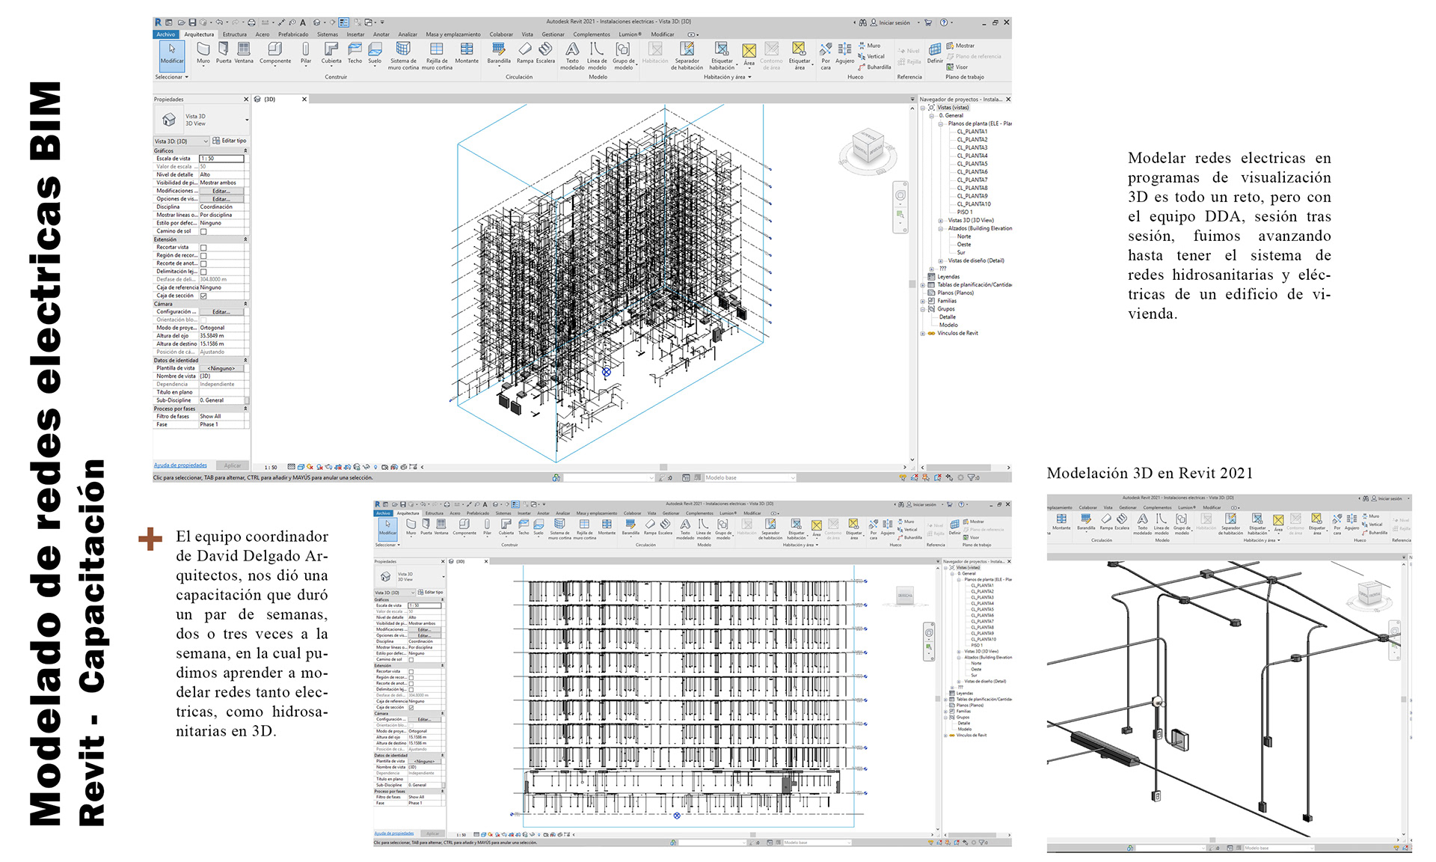The height and width of the screenshot is (862, 1436).
Task: Toggle Camino de sol checkbox in bottom-center Revit window
Action: point(411,659)
